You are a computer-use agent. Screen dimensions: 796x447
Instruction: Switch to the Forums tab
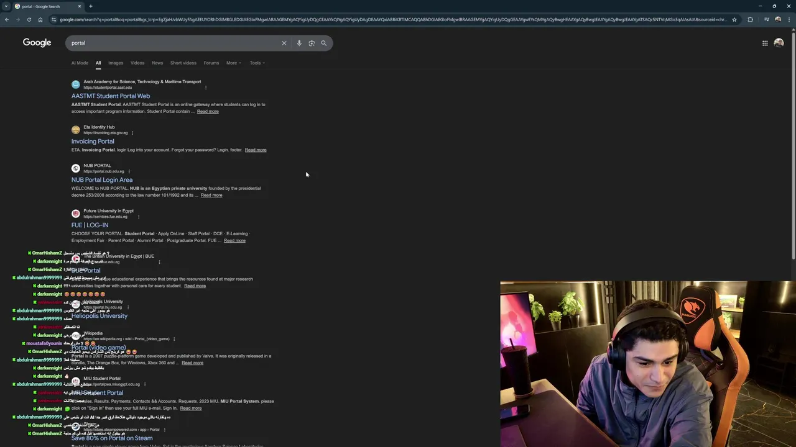coord(211,63)
